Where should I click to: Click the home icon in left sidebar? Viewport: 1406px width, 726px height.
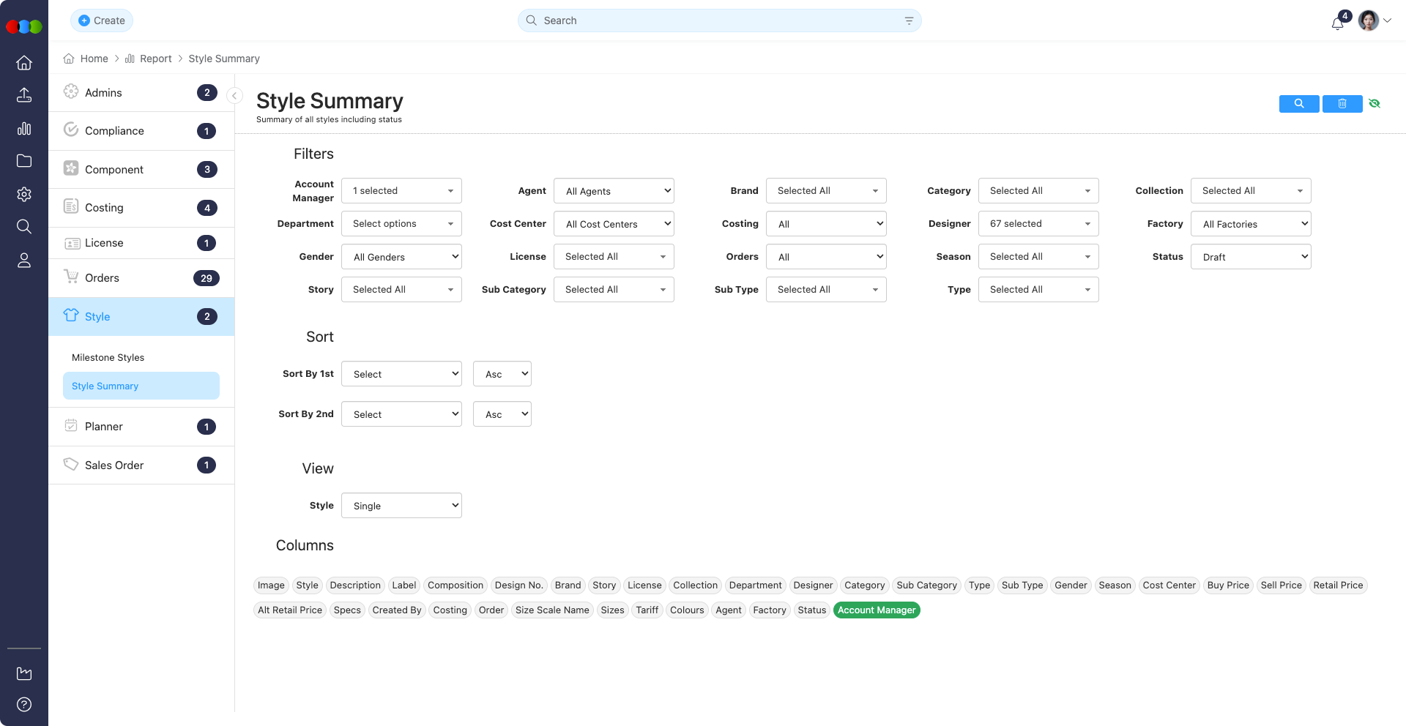point(24,63)
